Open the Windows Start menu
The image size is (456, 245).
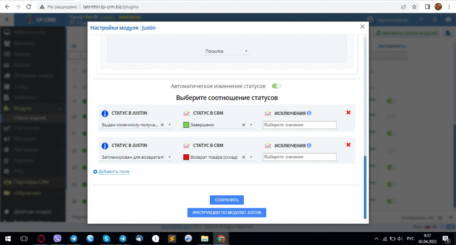(x=8, y=239)
